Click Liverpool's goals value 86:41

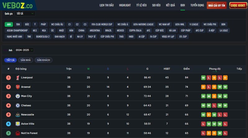point(147,78)
